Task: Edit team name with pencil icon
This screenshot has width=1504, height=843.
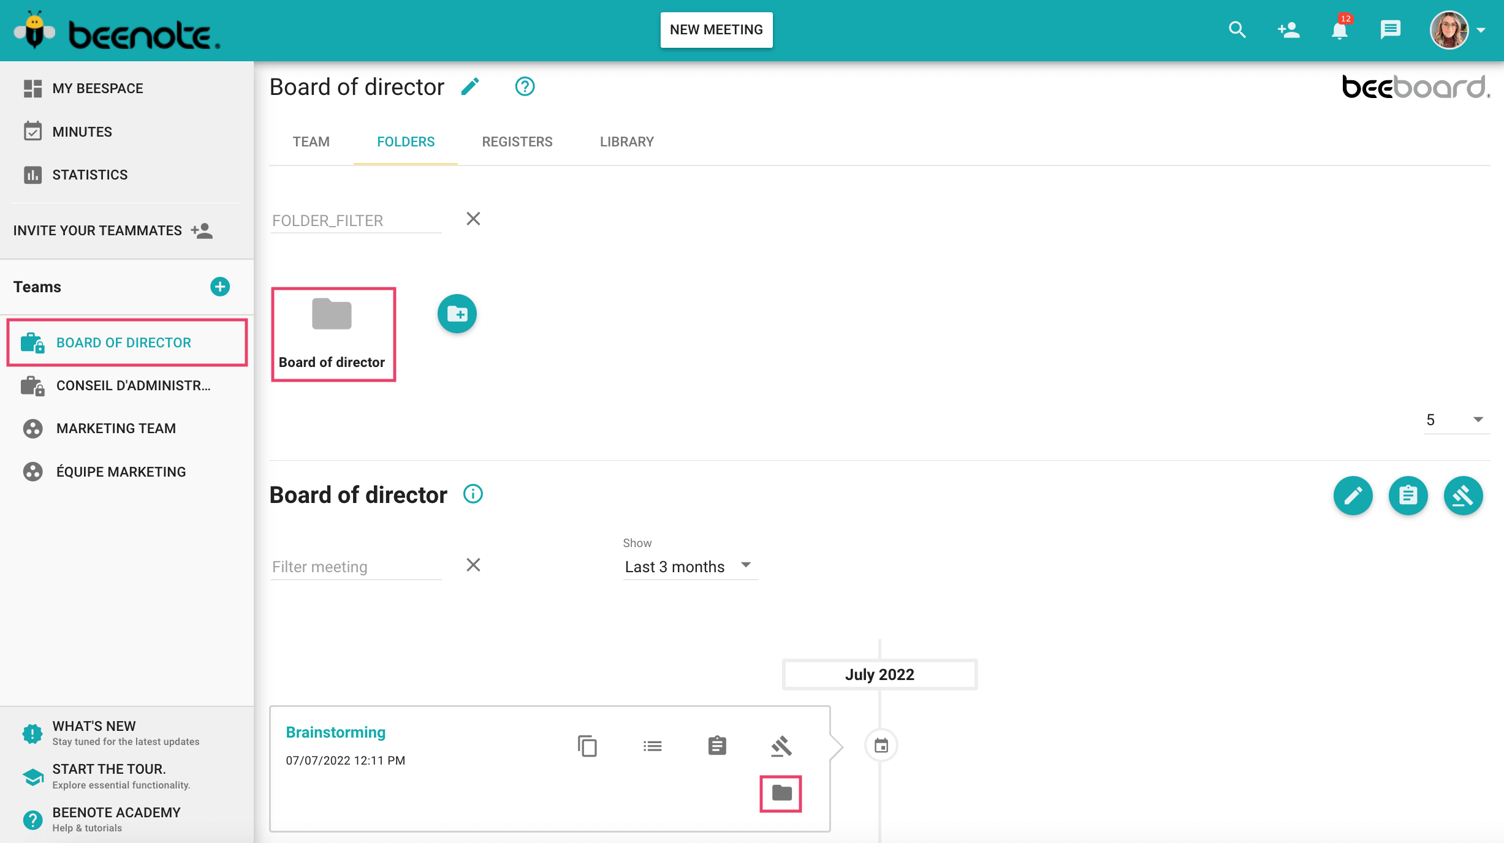Action: (x=470, y=87)
